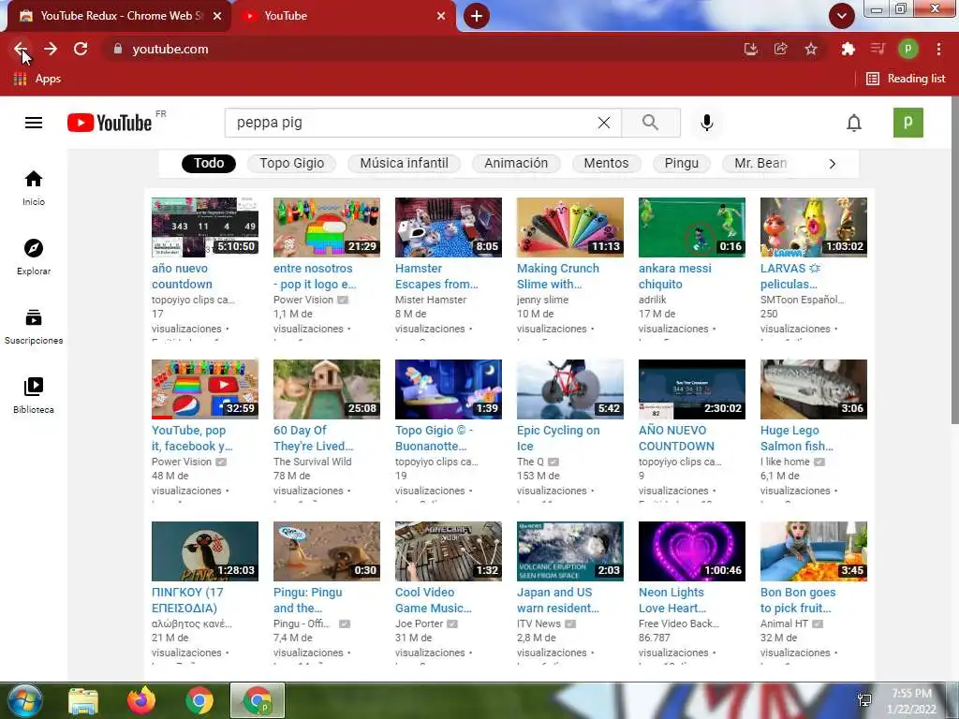
Task: Open the install app icon in address bar
Action: (x=751, y=49)
